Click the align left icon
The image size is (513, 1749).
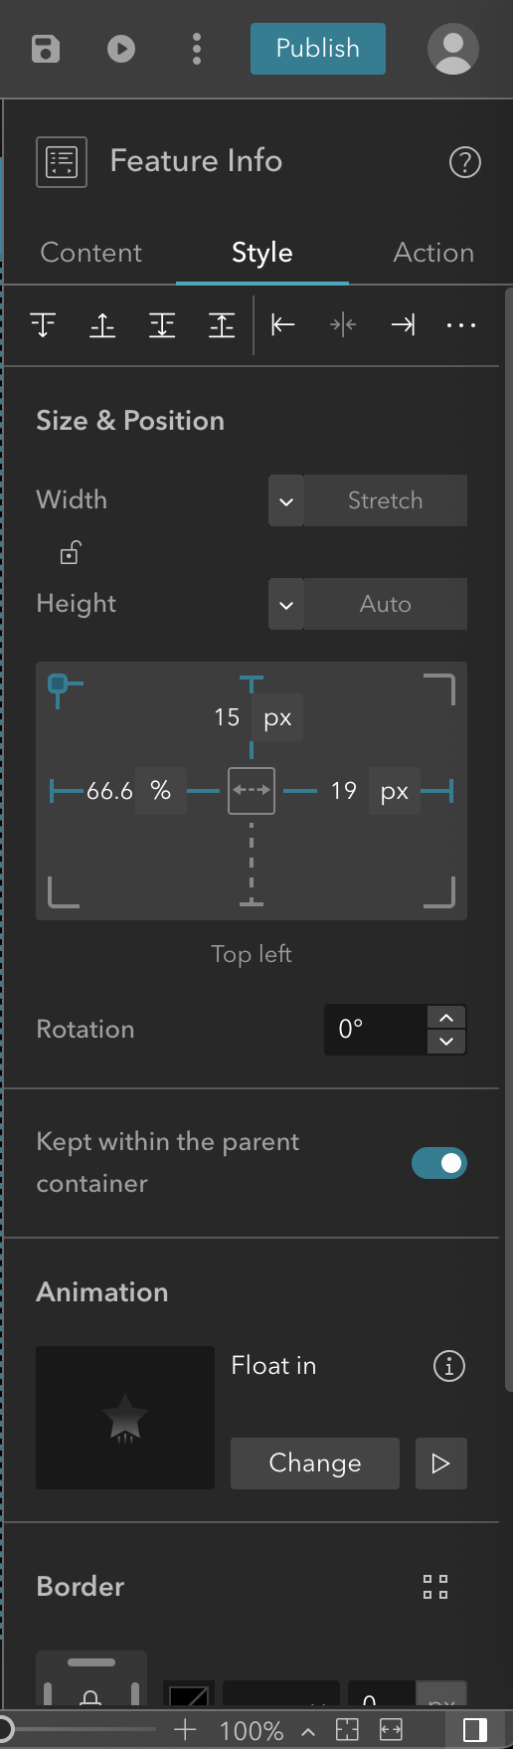click(x=283, y=324)
